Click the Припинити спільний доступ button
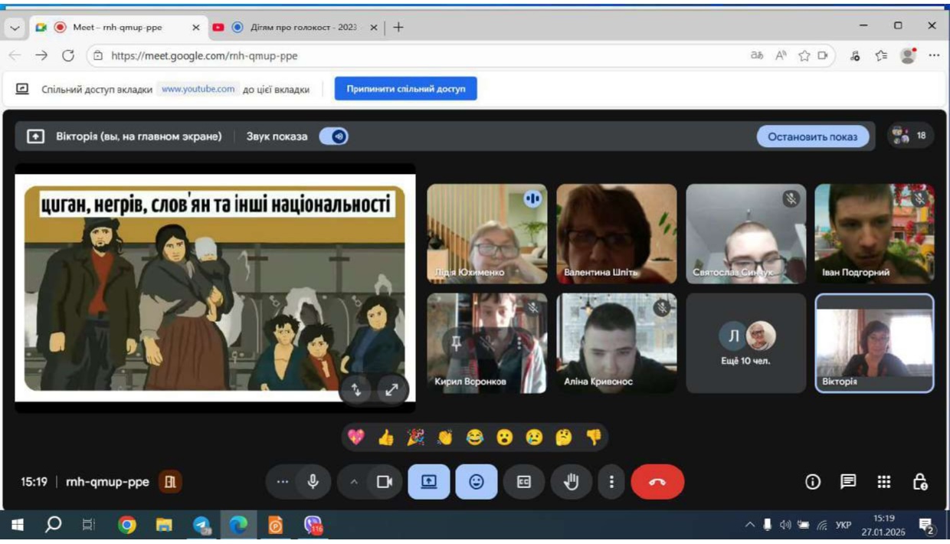The width and height of the screenshot is (950, 544). point(405,89)
